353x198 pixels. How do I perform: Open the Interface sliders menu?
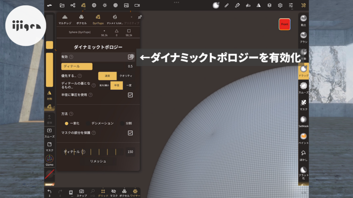[291, 5]
